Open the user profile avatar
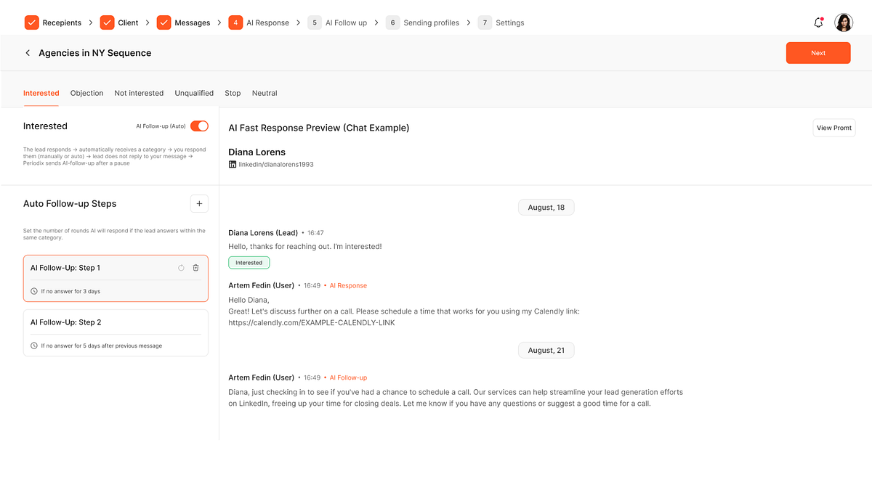This screenshot has height=490, width=872. pyautogui.click(x=844, y=22)
